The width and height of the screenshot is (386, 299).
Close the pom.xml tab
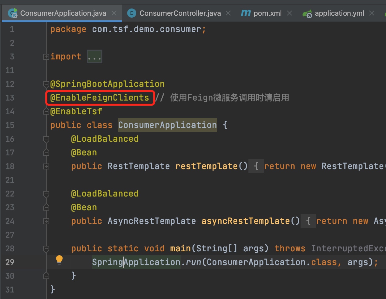click(x=289, y=13)
